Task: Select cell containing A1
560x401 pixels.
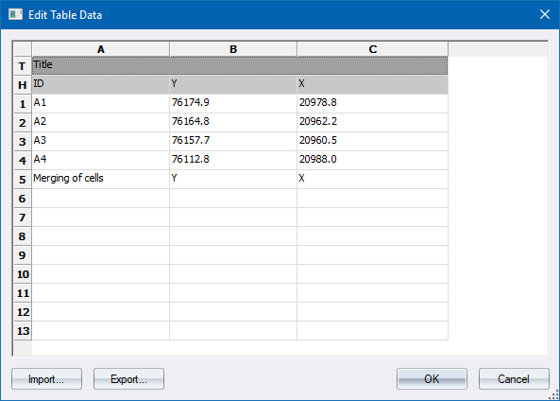Action: tap(101, 104)
